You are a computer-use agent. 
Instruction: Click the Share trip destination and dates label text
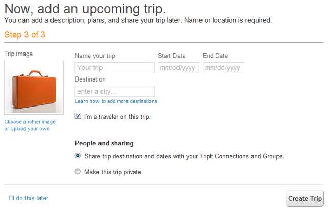[x=184, y=156]
